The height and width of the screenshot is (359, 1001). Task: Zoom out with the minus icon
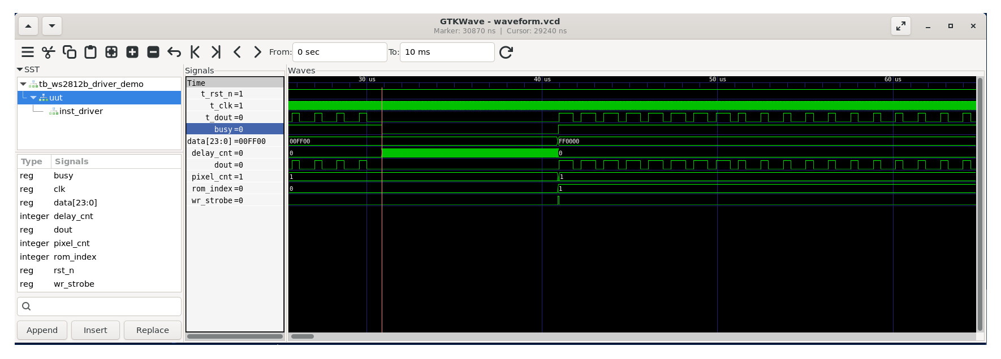pyautogui.click(x=153, y=52)
